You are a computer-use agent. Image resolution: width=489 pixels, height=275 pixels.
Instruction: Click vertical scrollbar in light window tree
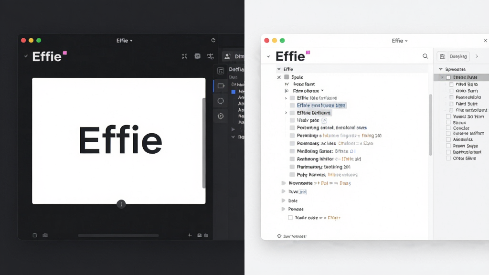tap(431, 125)
